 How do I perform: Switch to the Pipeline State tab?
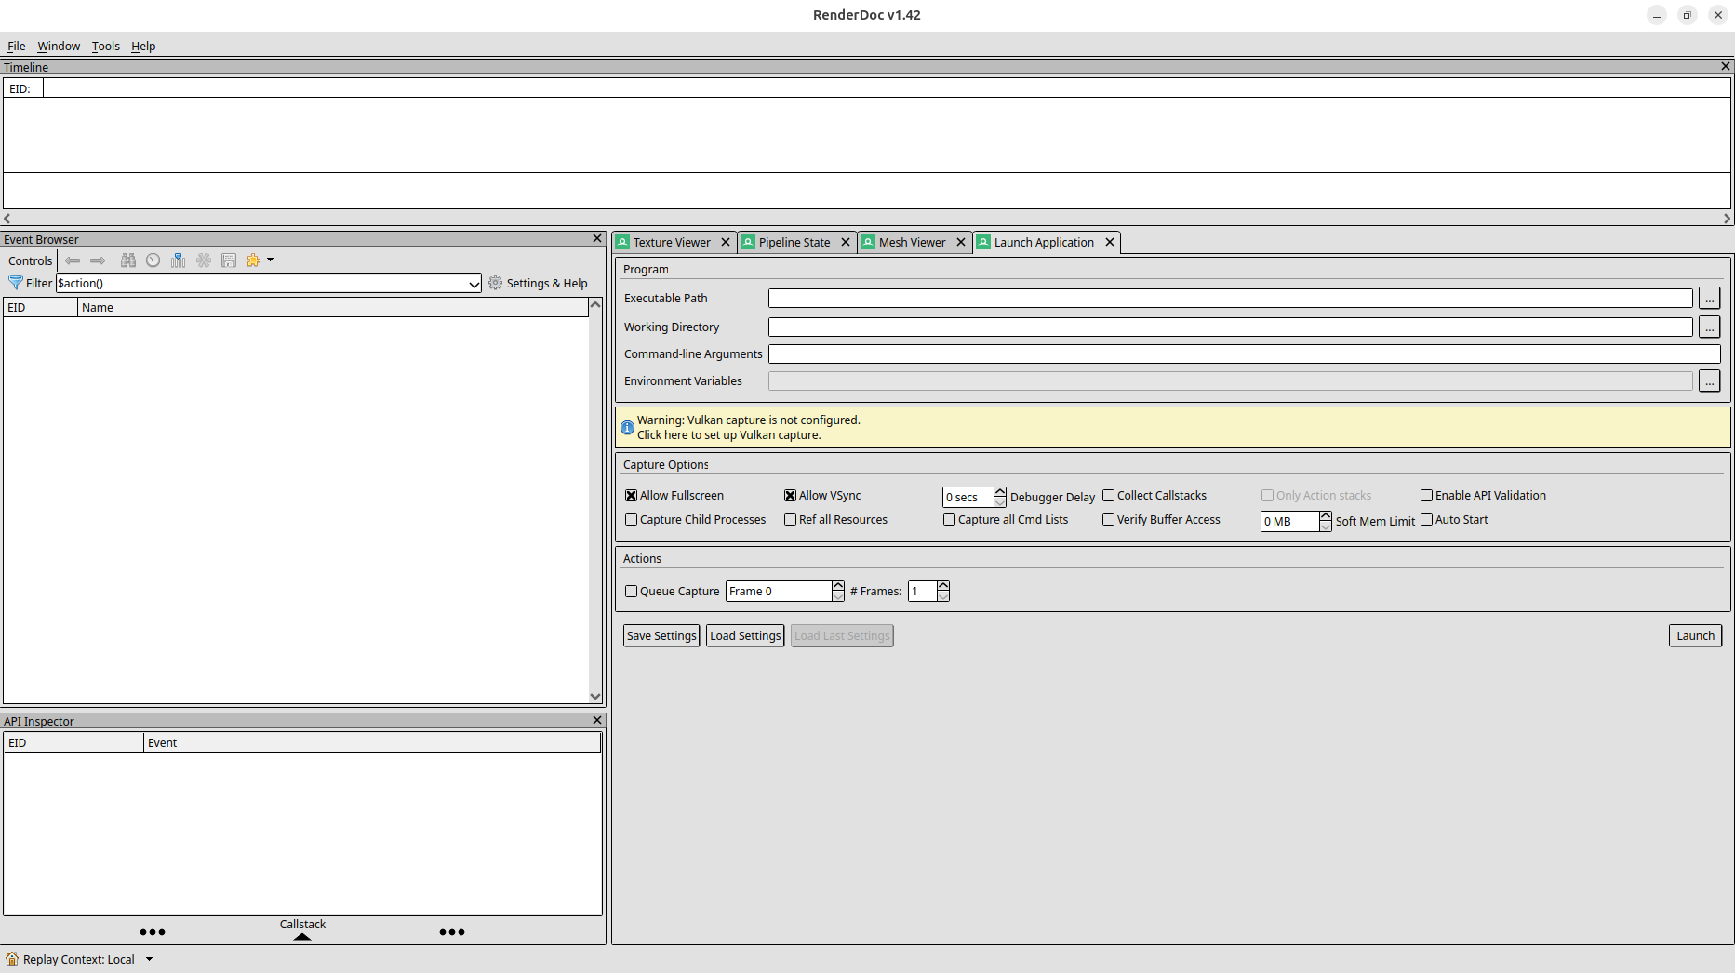point(794,242)
